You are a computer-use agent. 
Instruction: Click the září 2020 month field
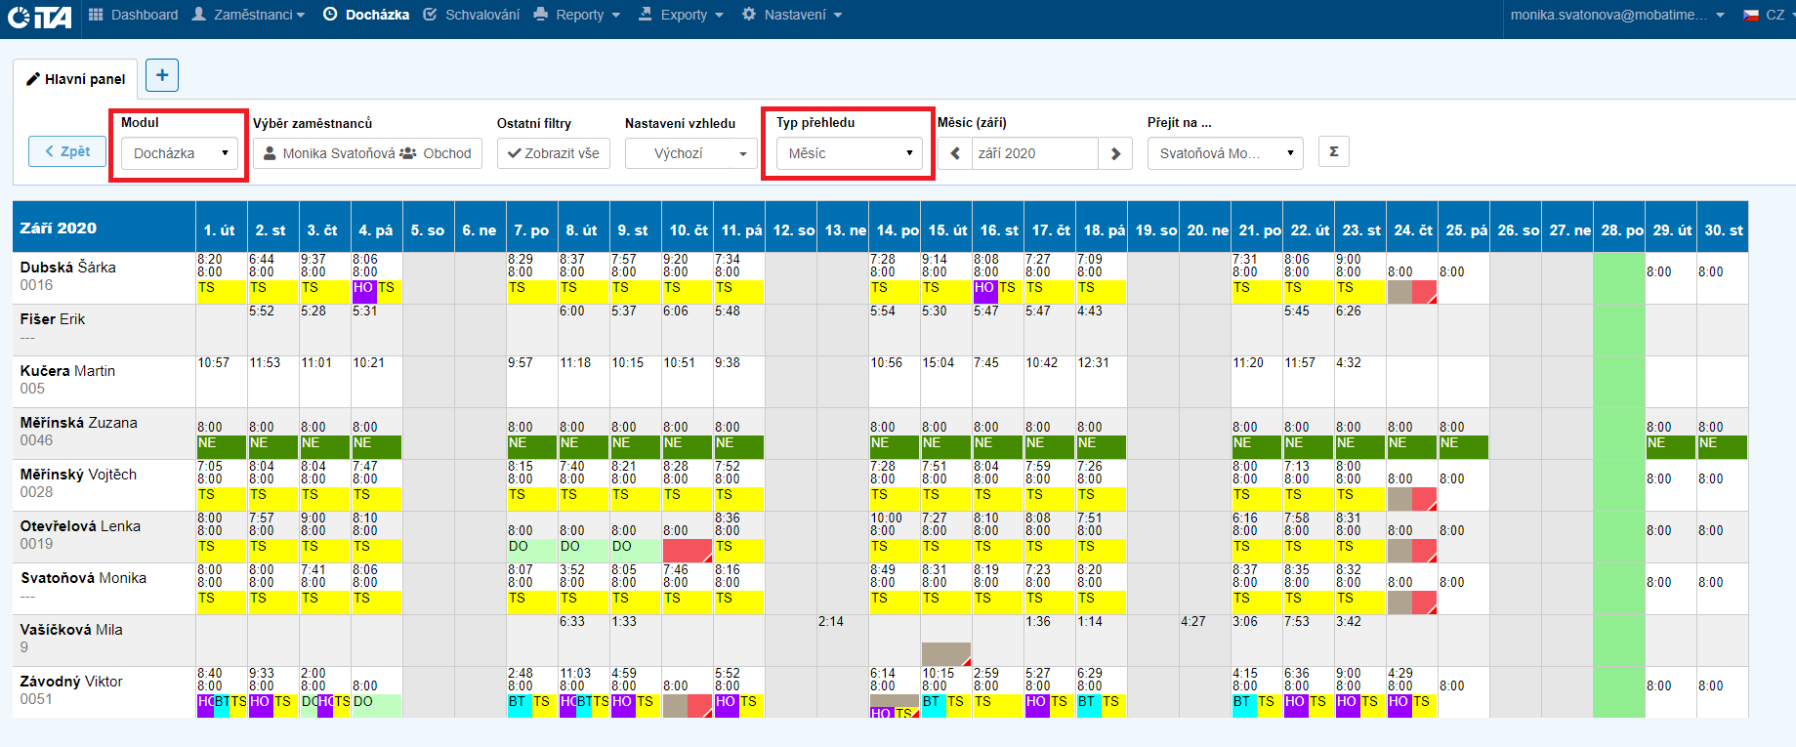1034,153
